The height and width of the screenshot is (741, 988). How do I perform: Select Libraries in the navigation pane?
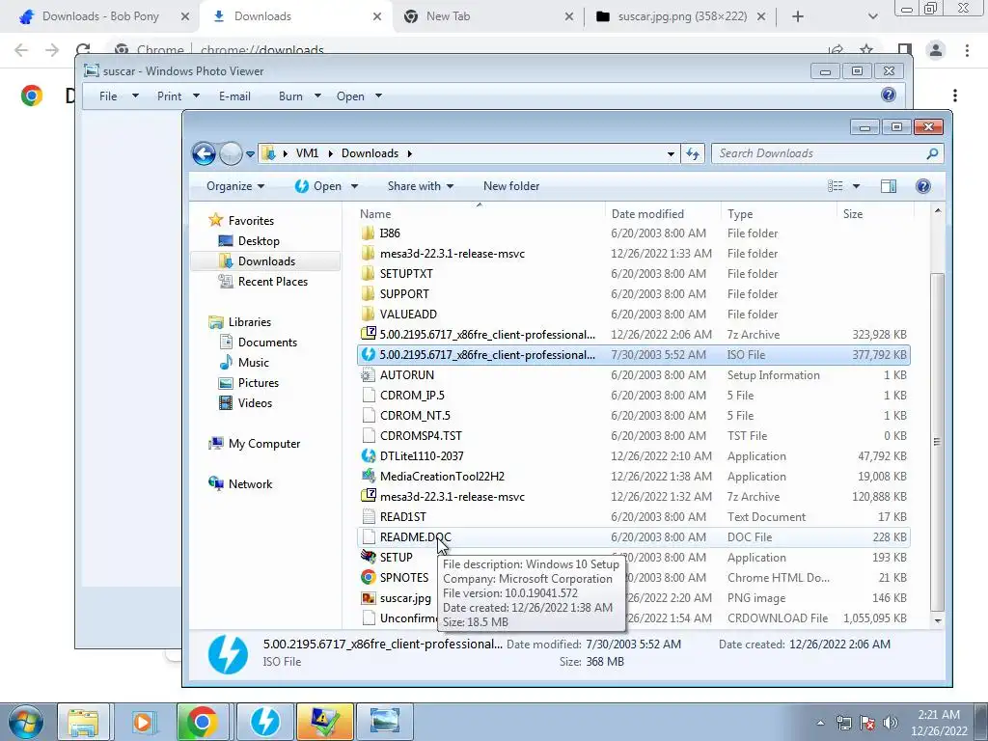pyautogui.click(x=250, y=322)
